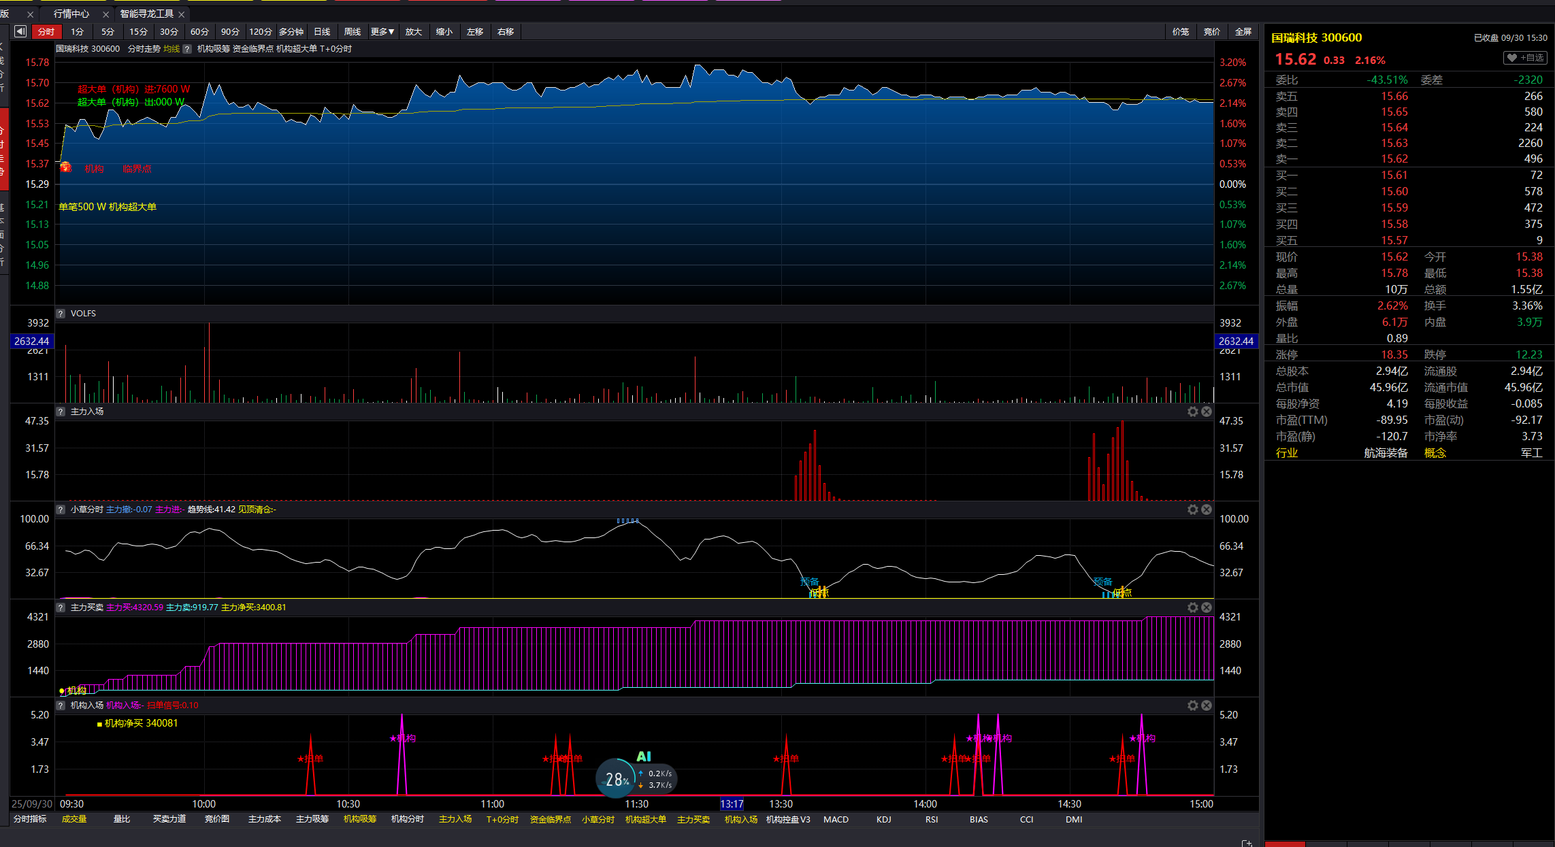Select MACD indicator in bottom bar
The image size is (1555, 847).
tap(836, 819)
